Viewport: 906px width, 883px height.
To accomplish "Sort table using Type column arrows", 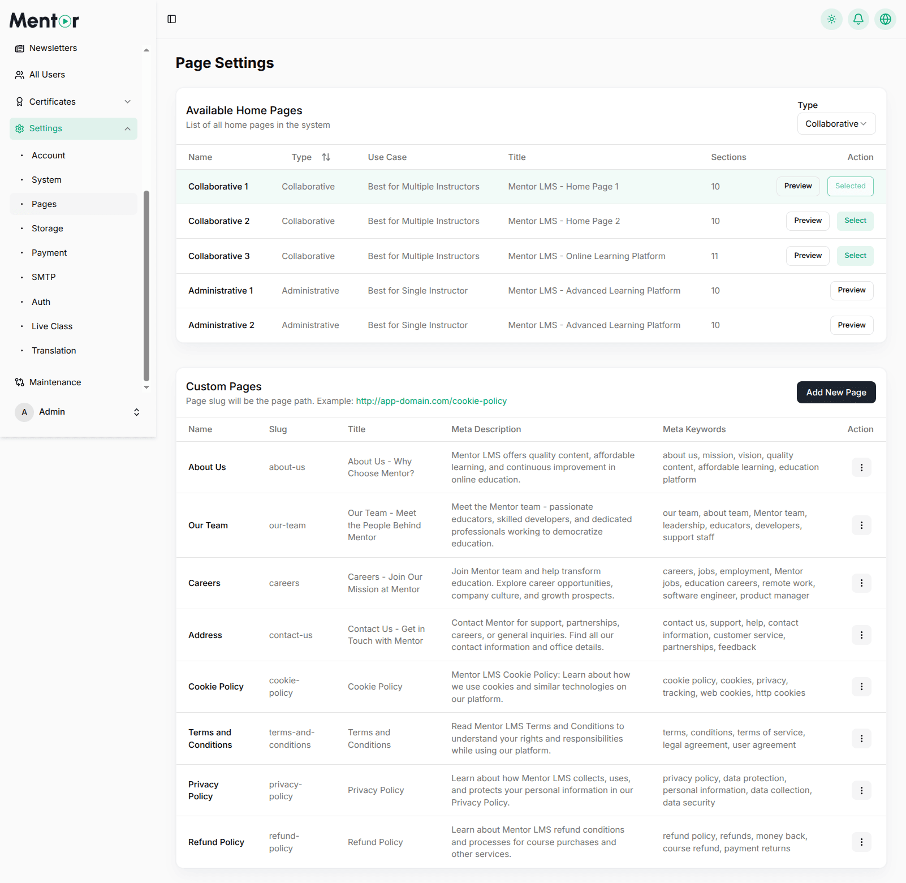I will pyautogui.click(x=326, y=157).
